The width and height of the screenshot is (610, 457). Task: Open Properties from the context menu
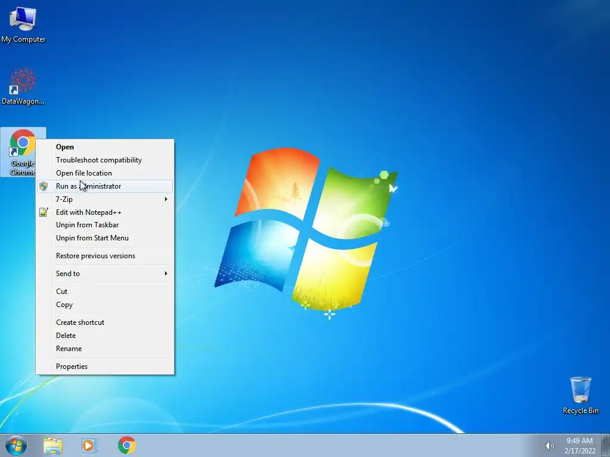pyautogui.click(x=105, y=367)
